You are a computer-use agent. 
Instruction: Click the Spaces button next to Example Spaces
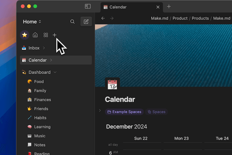[156, 112]
